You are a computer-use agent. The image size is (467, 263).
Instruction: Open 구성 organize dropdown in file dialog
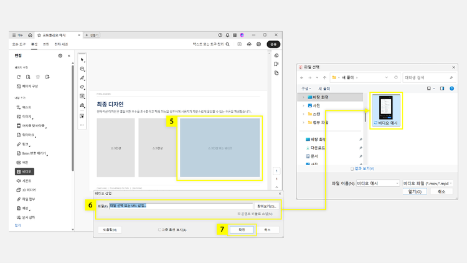(x=306, y=88)
